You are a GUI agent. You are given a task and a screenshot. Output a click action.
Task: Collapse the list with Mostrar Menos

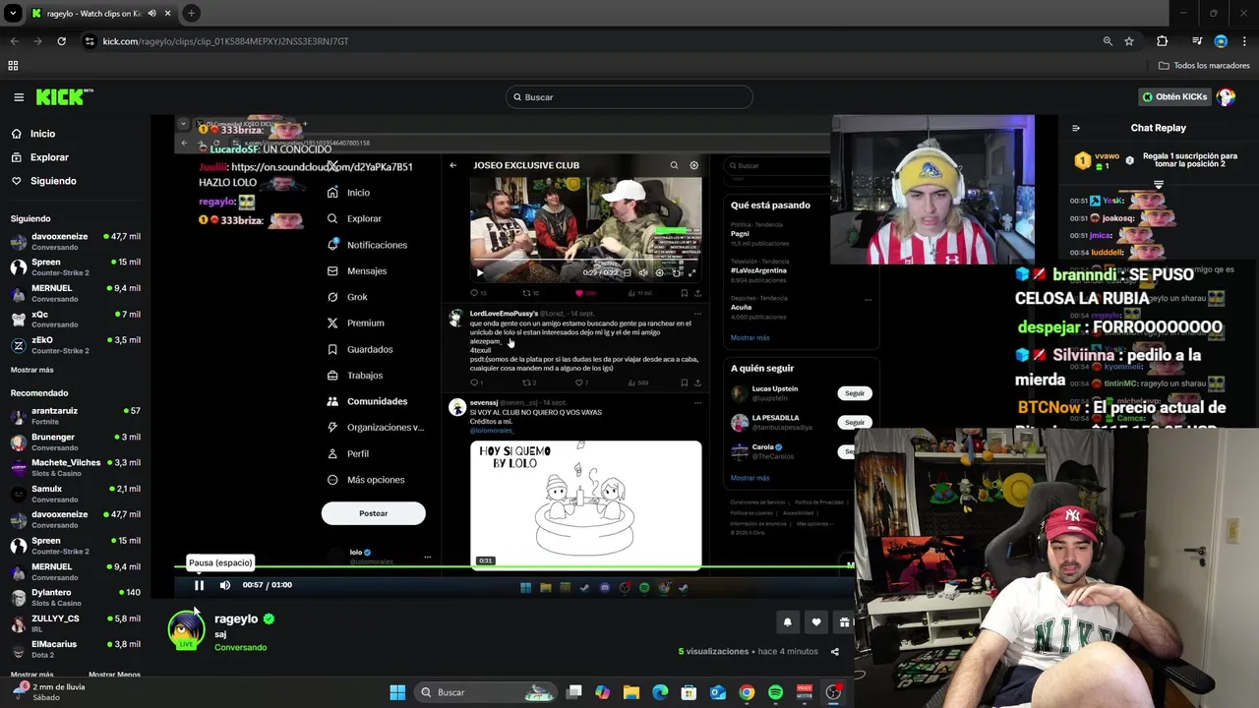click(114, 675)
